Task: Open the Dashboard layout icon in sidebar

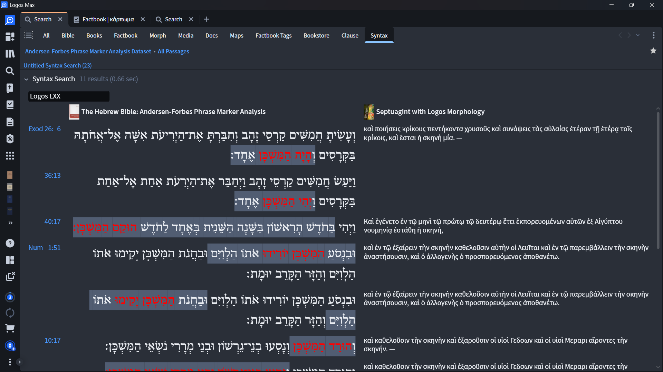Action: point(10,37)
